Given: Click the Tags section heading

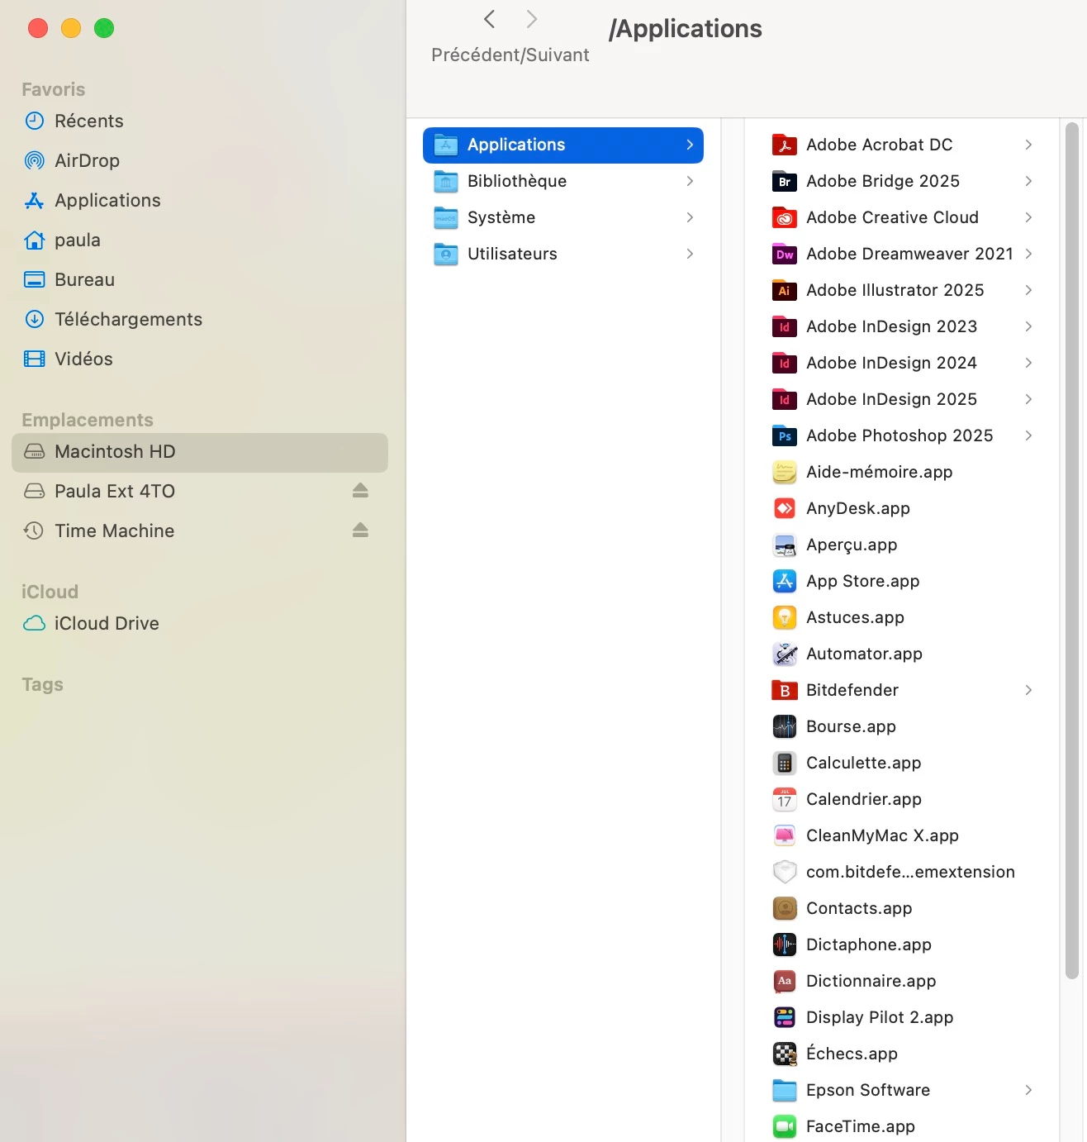Looking at the screenshot, I should pyautogui.click(x=42, y=684).
